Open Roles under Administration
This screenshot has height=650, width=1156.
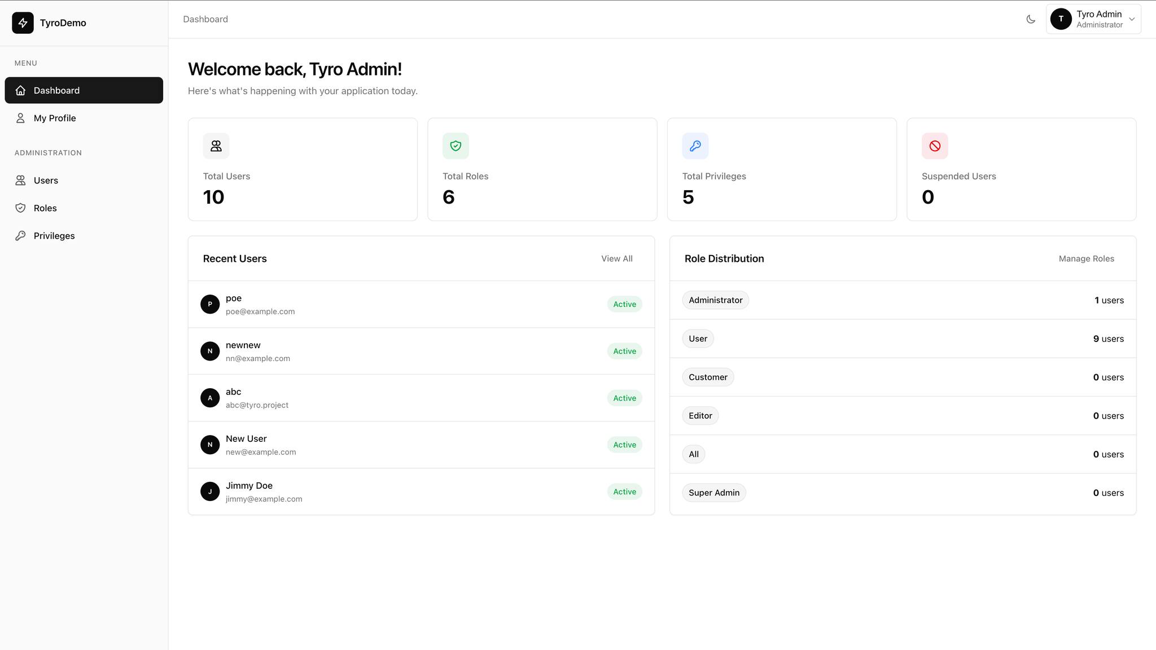(x=84, y=208)
